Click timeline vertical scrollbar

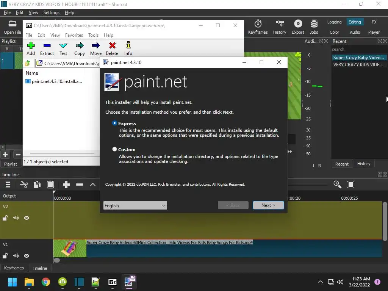tap(385, 221)
